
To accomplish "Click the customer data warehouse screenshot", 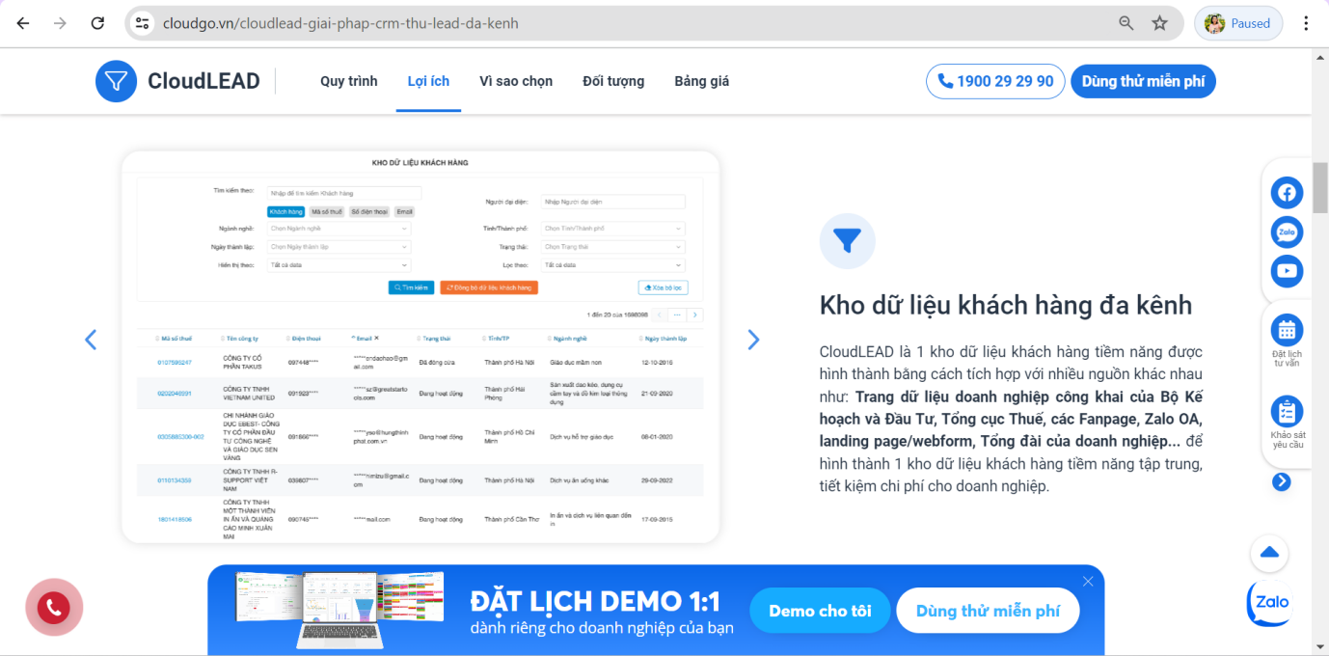I will [x=420, y=347].
